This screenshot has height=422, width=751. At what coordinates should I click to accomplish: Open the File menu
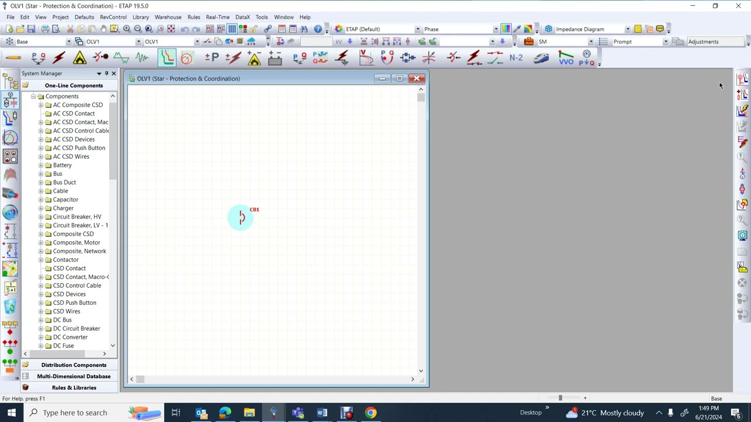pos(11,17)
